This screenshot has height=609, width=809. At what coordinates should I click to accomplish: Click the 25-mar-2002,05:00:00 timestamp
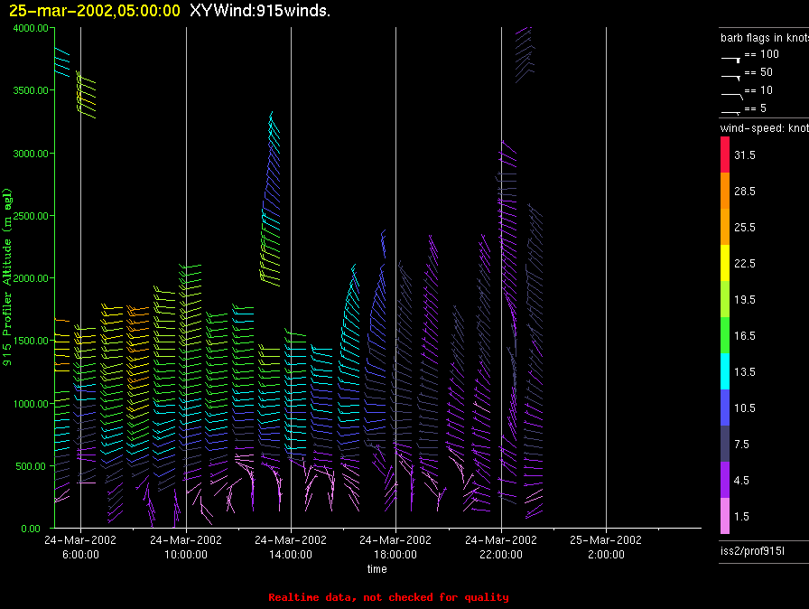click(94, 10)
